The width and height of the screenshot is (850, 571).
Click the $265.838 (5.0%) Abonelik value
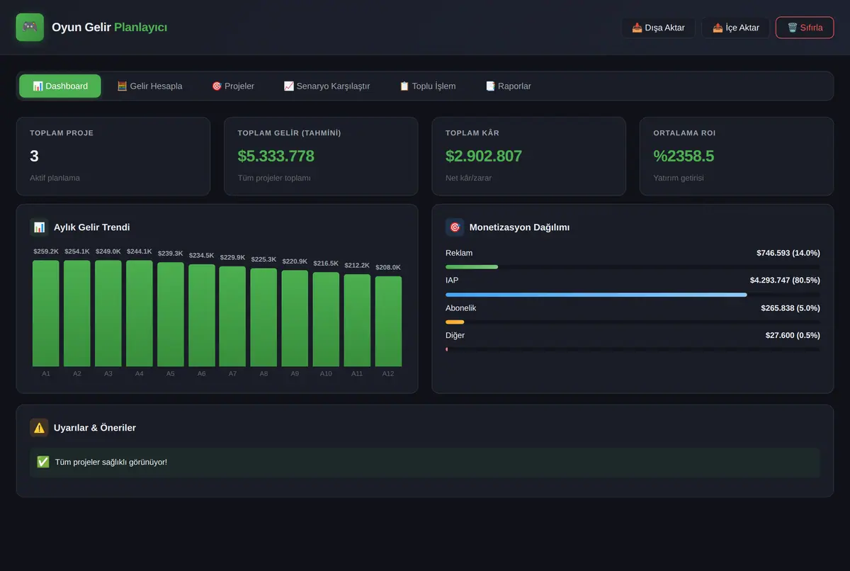pyautogui.click(x=790, y=307)
